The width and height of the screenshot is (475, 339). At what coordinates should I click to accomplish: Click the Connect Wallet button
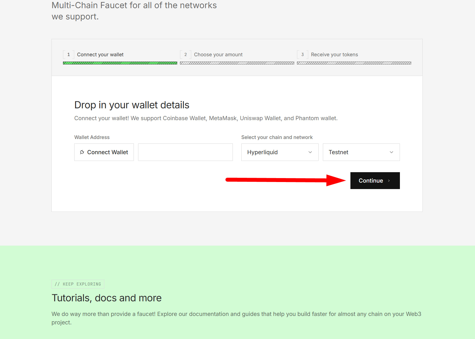click(x=104, y=152)
